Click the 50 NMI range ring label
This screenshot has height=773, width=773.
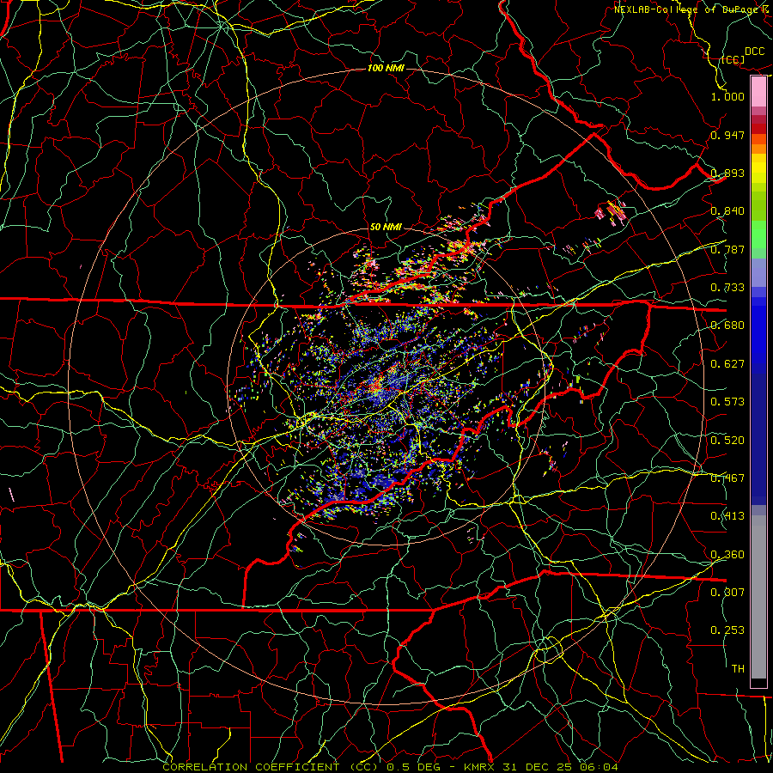coord(386,228)
